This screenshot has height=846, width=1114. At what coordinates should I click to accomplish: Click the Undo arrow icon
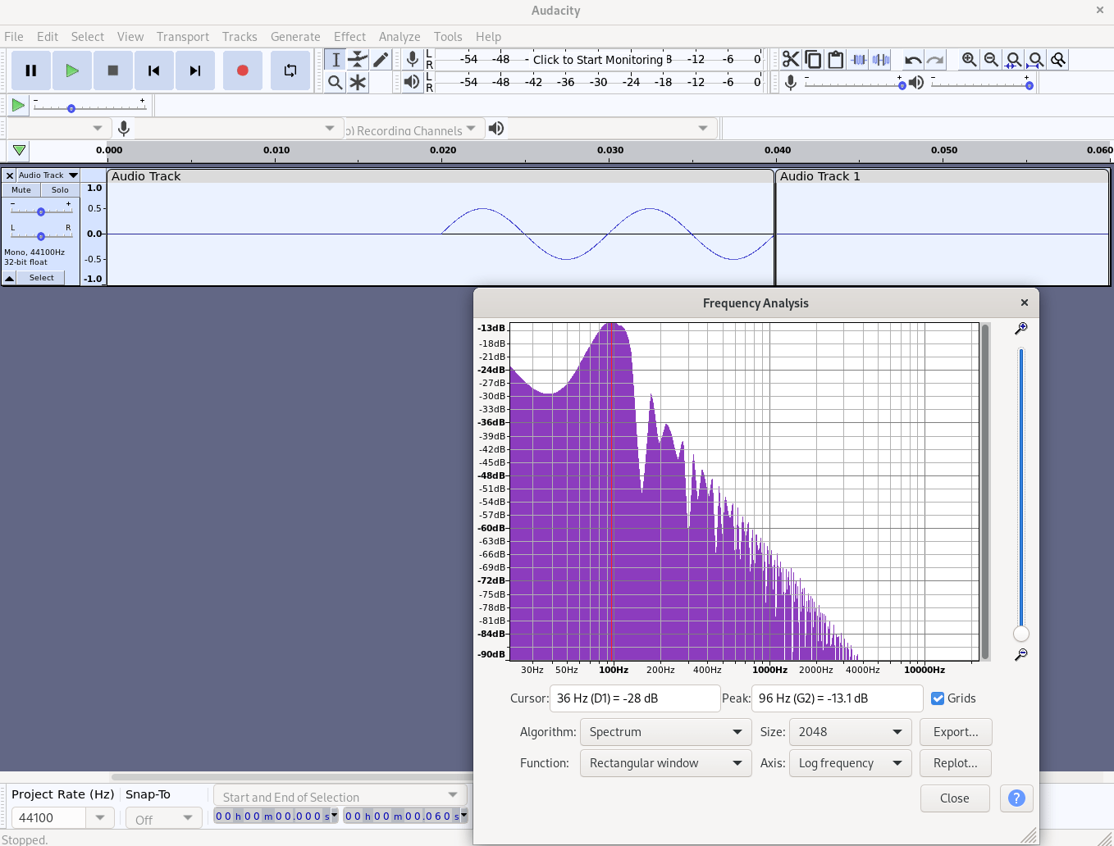click(x=913, y=60)
